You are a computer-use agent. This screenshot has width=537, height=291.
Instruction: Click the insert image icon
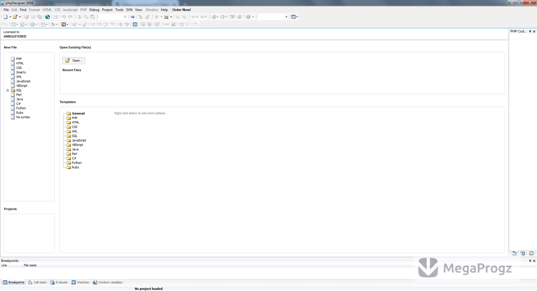(x=173, y=24)
